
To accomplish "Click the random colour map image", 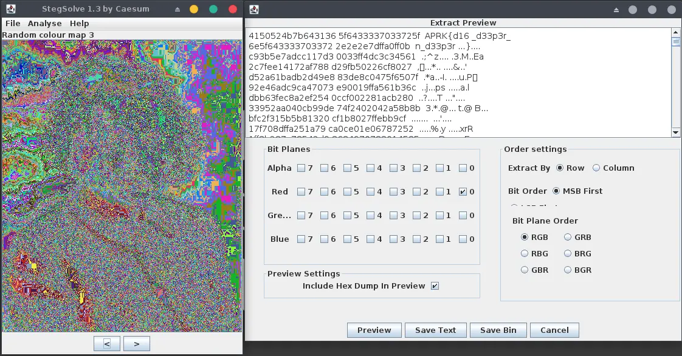I will pyautogui.click(x=122, y=186).
